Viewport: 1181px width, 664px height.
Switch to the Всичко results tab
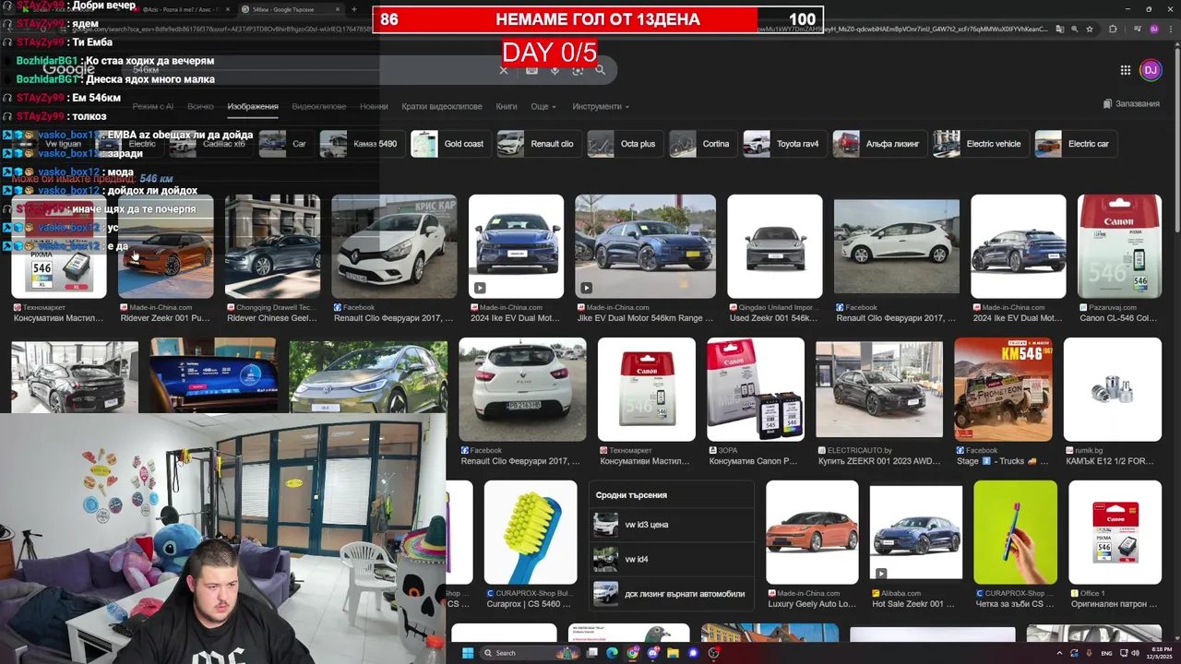[200, 106]
